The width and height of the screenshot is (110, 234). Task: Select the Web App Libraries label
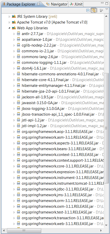[32, 28]
